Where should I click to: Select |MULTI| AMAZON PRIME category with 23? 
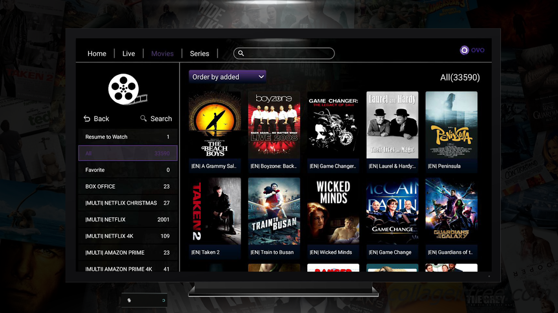point(128,252)
